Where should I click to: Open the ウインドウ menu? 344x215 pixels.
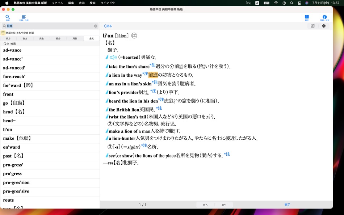(108, 3)
